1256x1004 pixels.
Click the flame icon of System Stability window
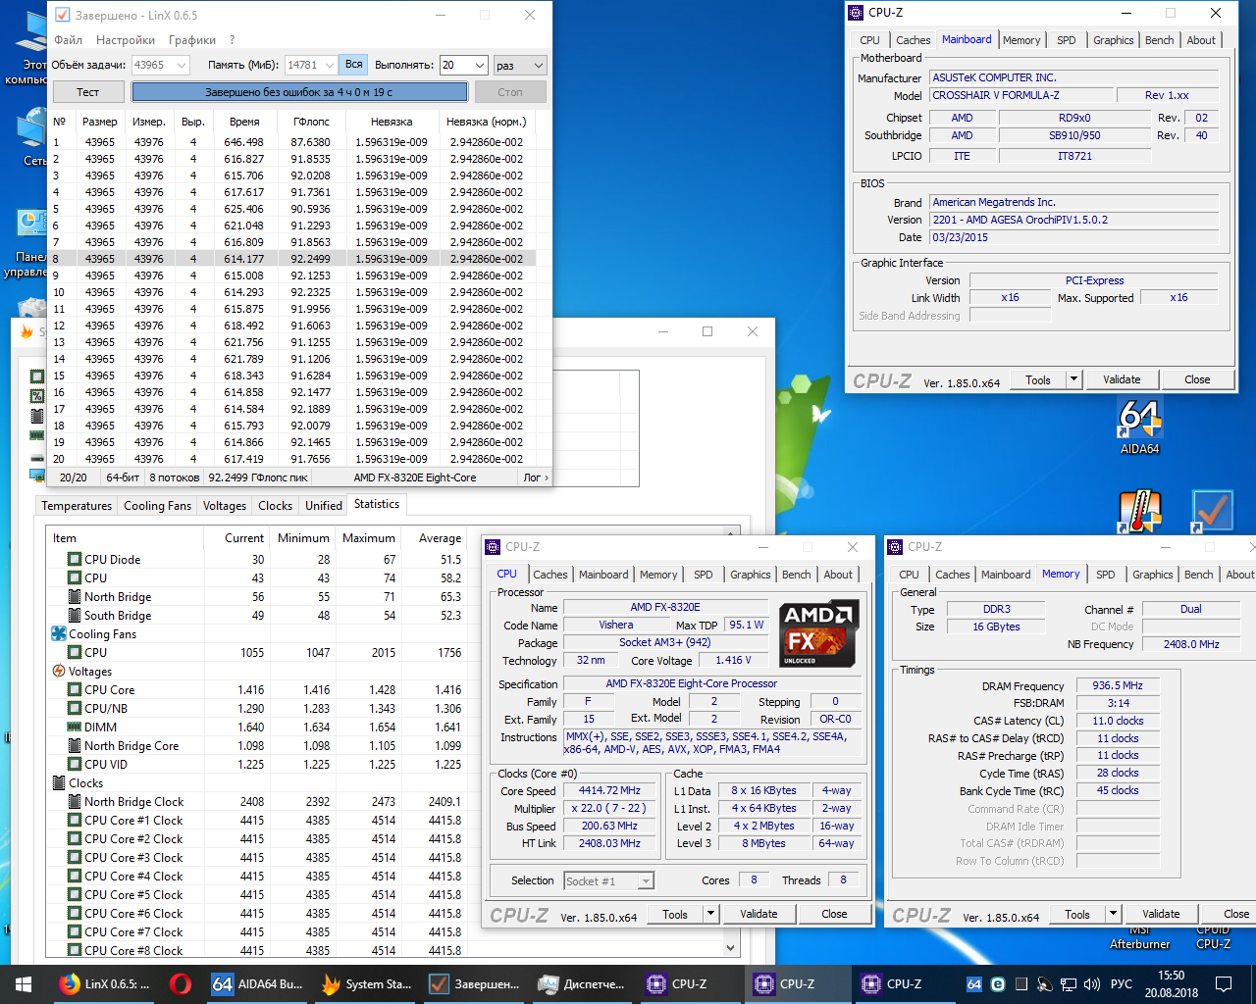click(27, 332)
